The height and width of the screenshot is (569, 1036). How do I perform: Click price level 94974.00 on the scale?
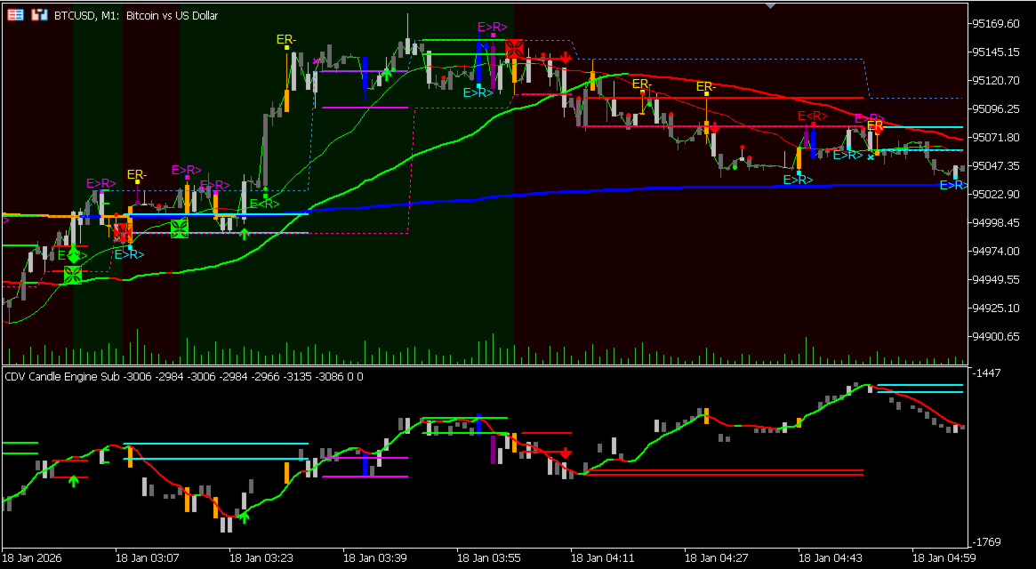pyautogui.click(x=996, y=251)
